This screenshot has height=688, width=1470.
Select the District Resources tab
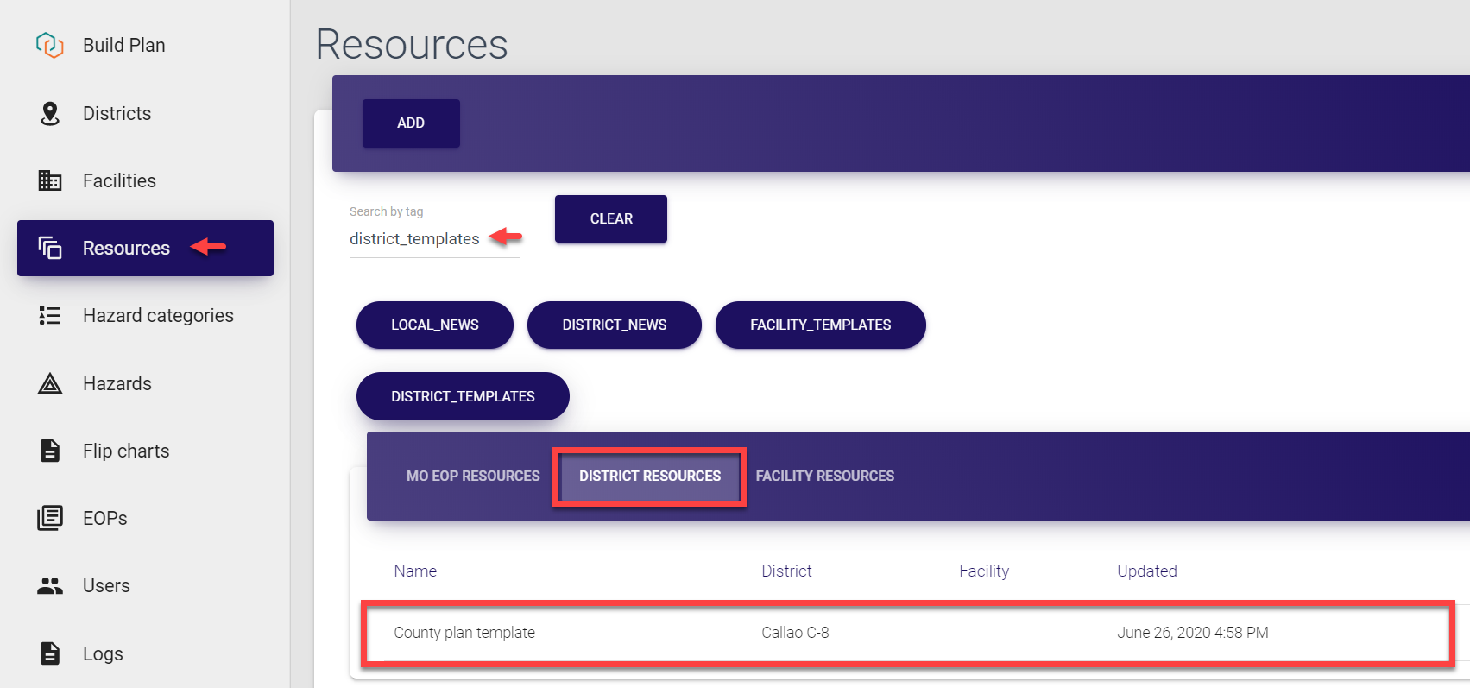[x=649, y=476]
